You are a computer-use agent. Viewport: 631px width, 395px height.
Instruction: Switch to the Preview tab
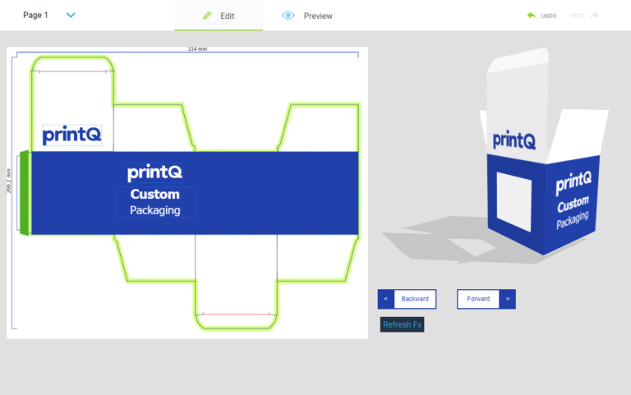pos(307,16)
